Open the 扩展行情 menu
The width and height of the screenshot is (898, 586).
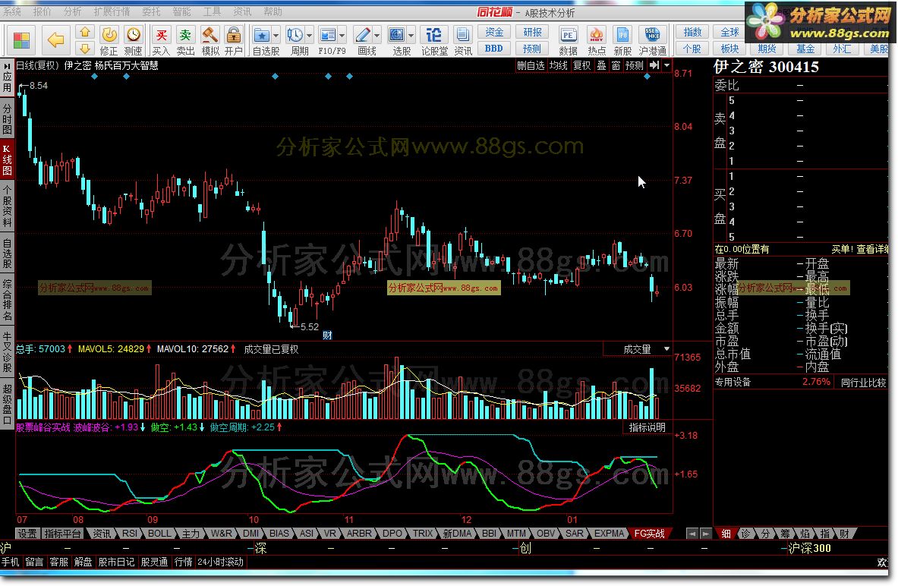[x=112, y=11]
